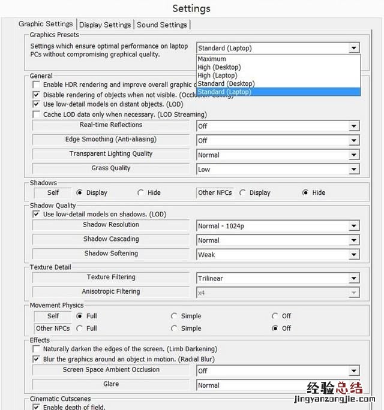Expand the Real-time Reflections dropdown
The width and height of the screenshot is (384, 410).
(354, 126)
